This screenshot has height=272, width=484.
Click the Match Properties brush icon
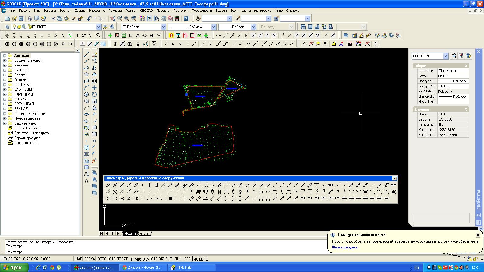(74, 18)
